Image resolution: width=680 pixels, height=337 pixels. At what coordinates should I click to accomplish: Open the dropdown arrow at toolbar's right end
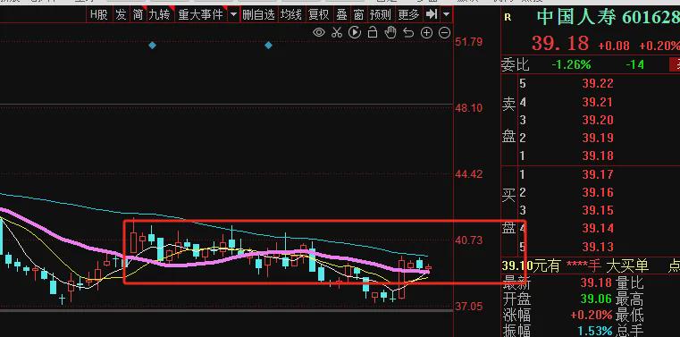coord(447,14)
